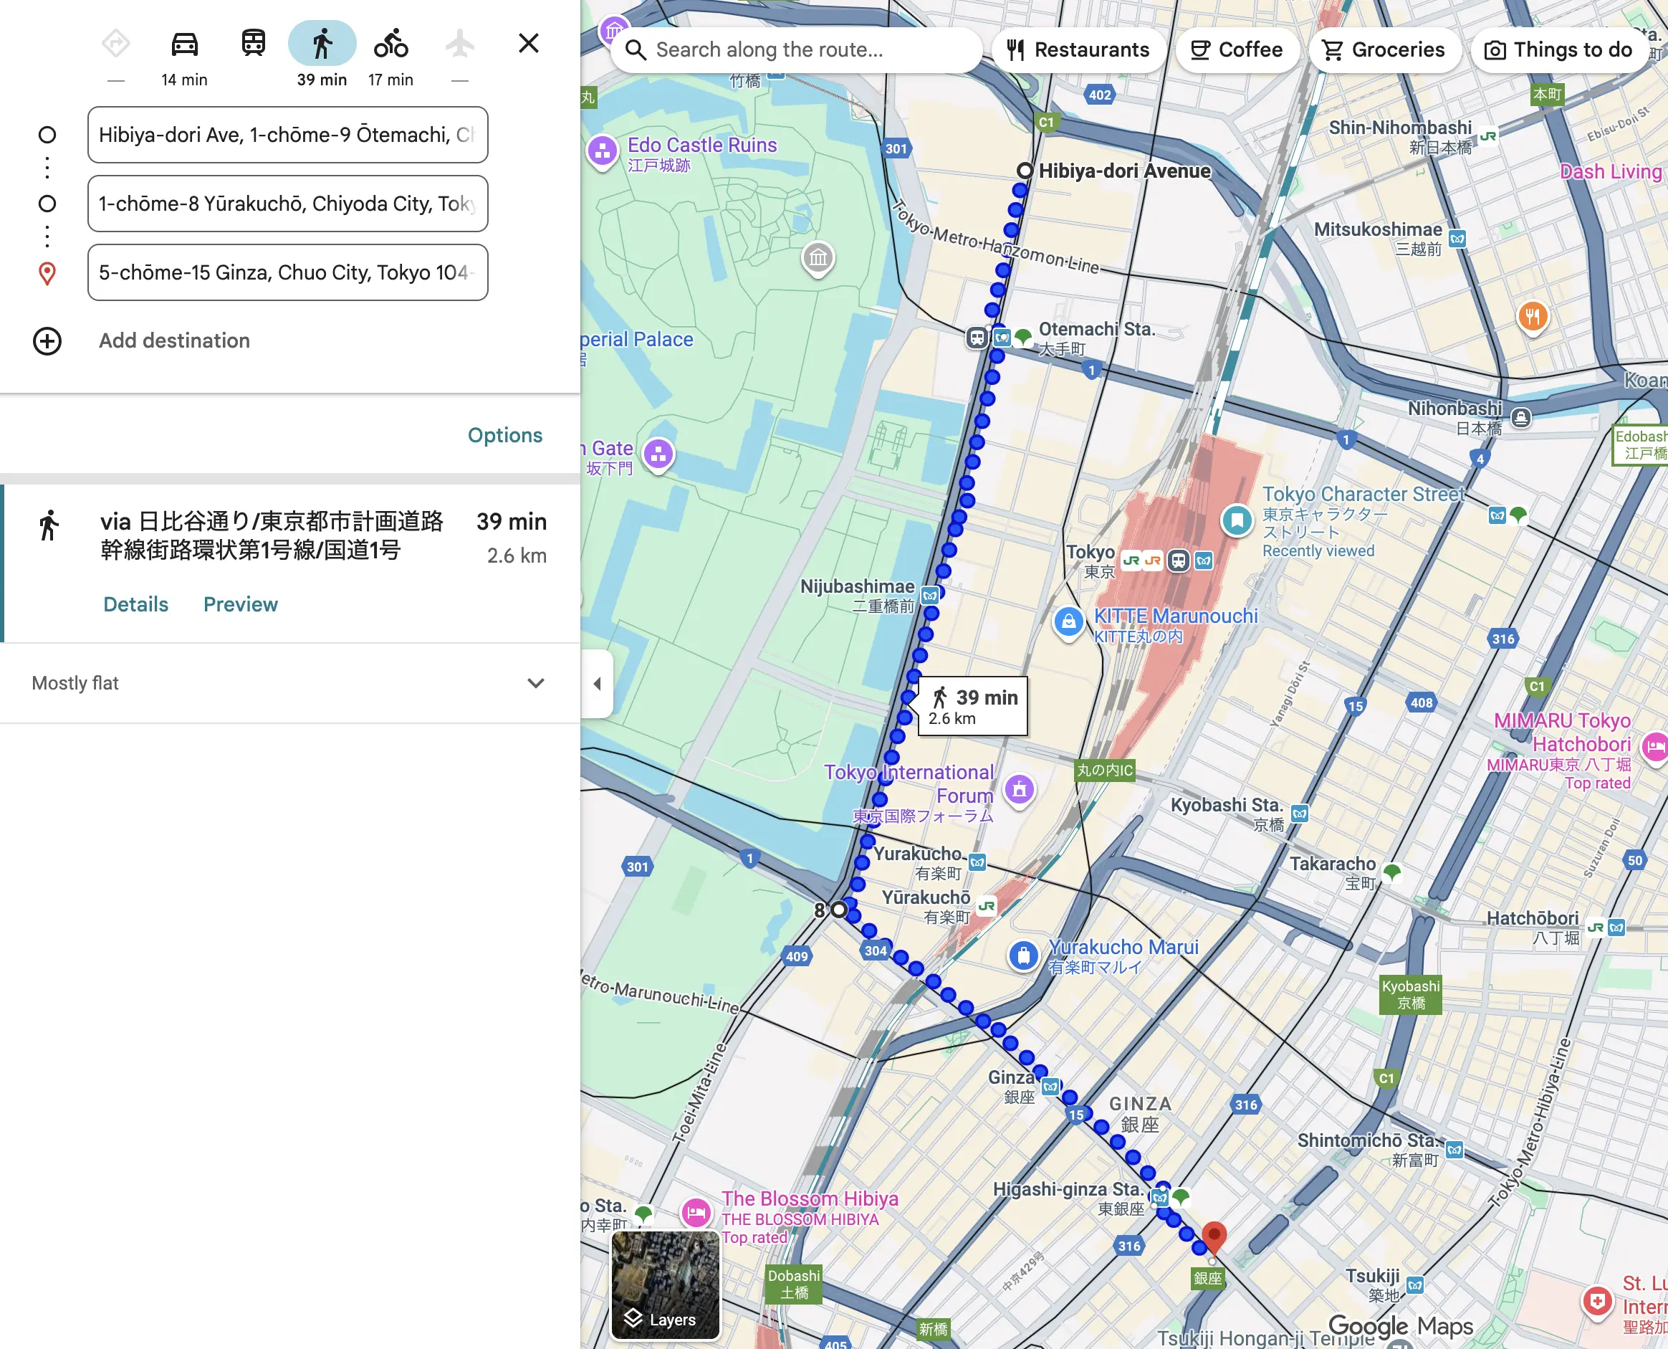Collapse the side panel arrow
Screen dimensions: 1668x1349
597,684
